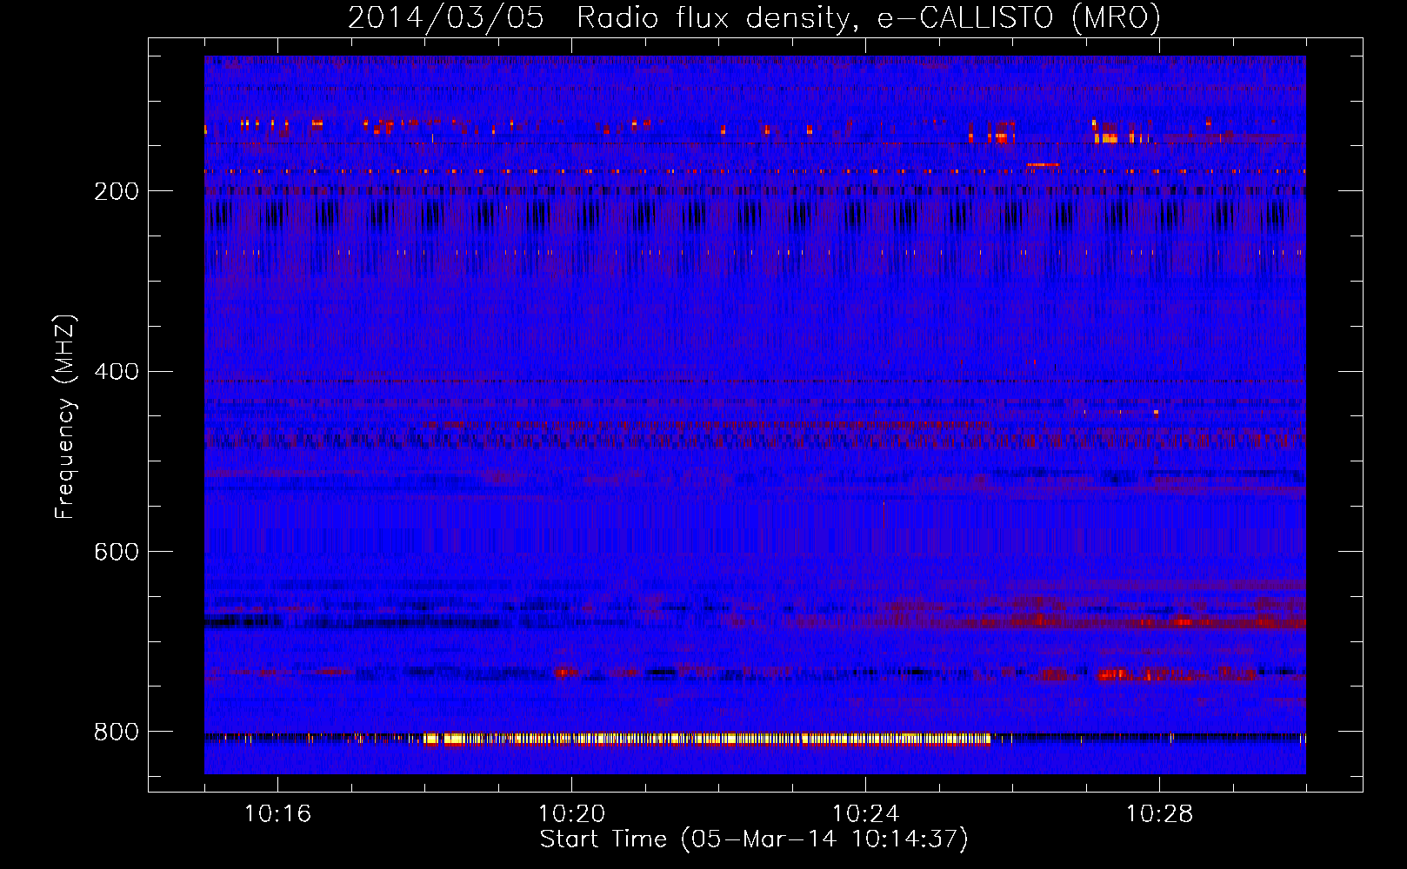Click the 'Frequency (MHZ)' axis label
Screen dimensions: 1407x869
pyautogui.click(x=64, y=417)
